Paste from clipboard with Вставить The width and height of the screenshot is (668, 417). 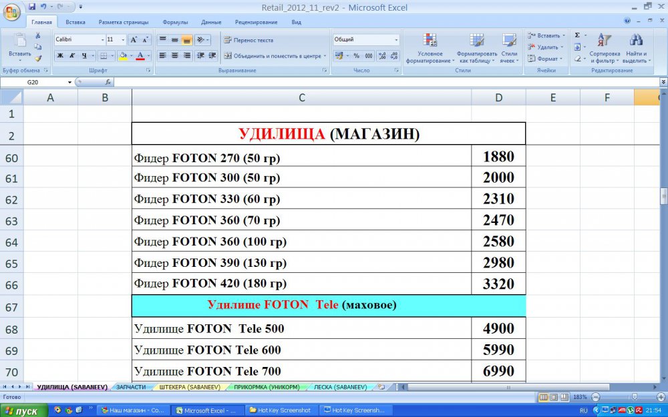coord(19,47)
